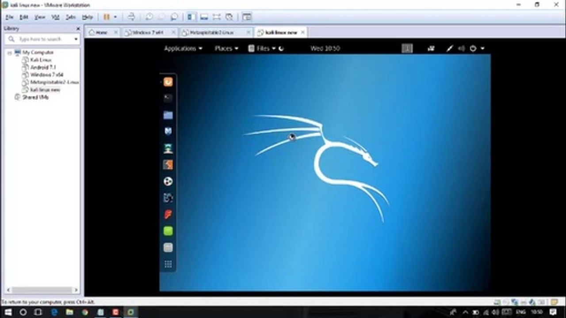Image resolution: width=566 pixels, height=318 pixels.
Task: Launch Maltego from the Kali dock
Action: point(168,198)
